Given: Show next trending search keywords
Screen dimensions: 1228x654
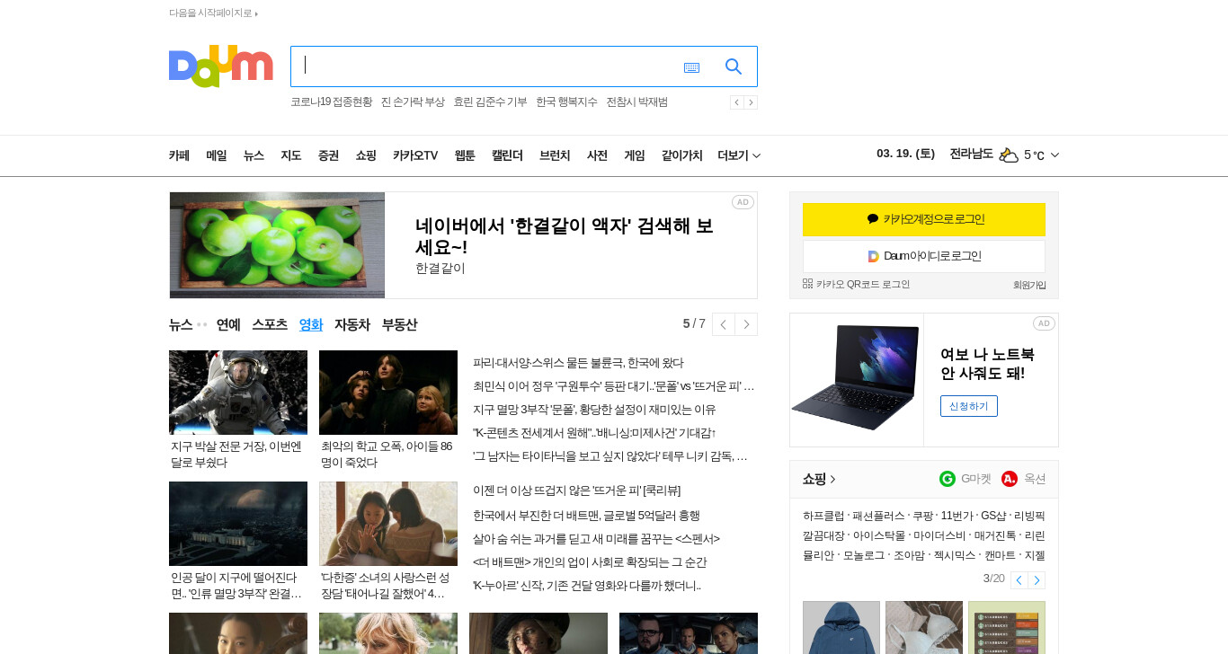Looking at the screenshot, I should pyautogui.click(x=751, y=102).
